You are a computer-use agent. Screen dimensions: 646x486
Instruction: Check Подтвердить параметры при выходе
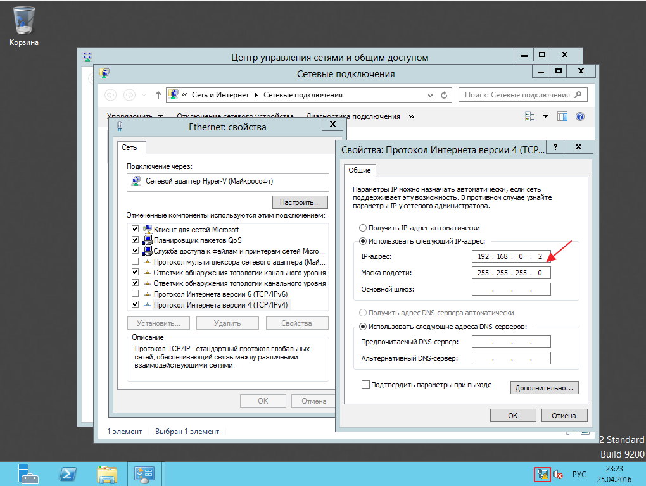coord(365,385)
